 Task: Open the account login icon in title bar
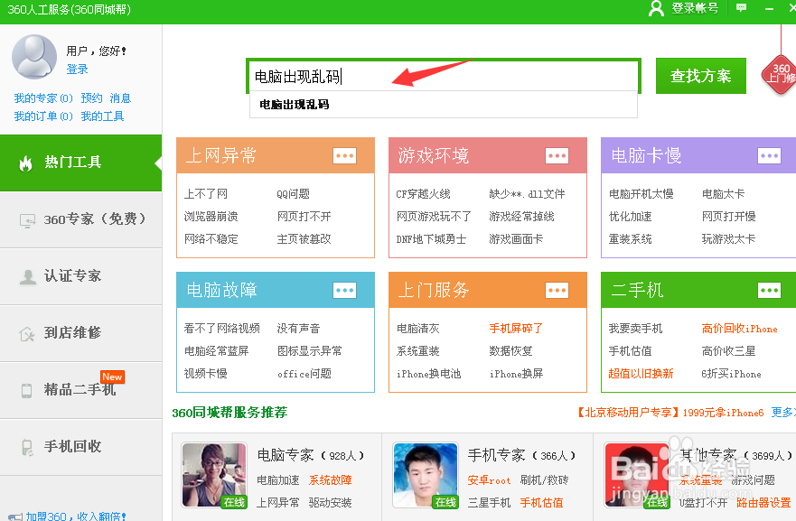coord(656,8)
